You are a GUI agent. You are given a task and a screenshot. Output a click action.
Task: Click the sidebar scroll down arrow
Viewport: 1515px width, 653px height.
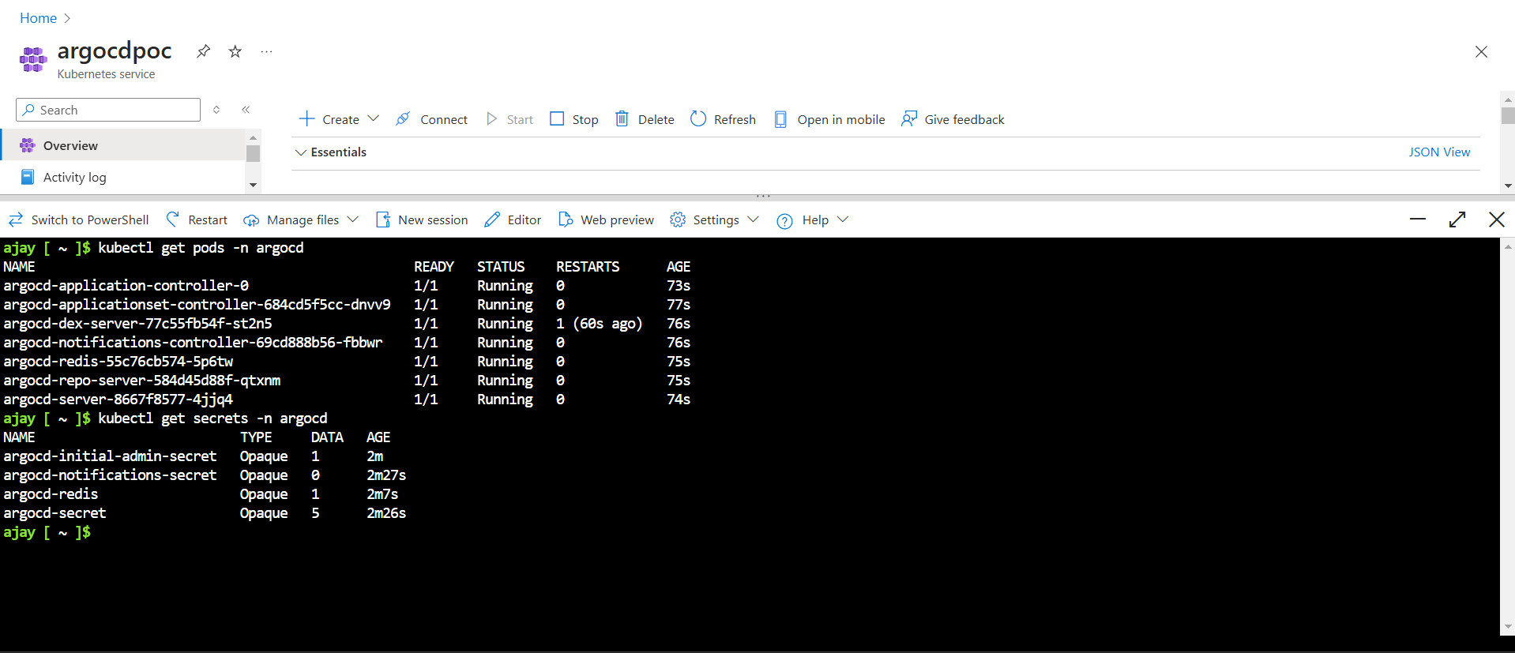pyautogui.click(x=253, y=185)
